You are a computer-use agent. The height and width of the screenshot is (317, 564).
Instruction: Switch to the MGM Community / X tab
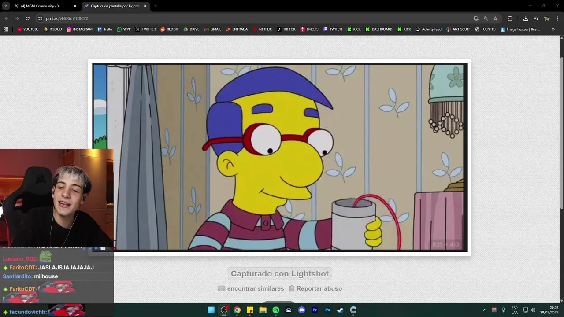[40, 6]
